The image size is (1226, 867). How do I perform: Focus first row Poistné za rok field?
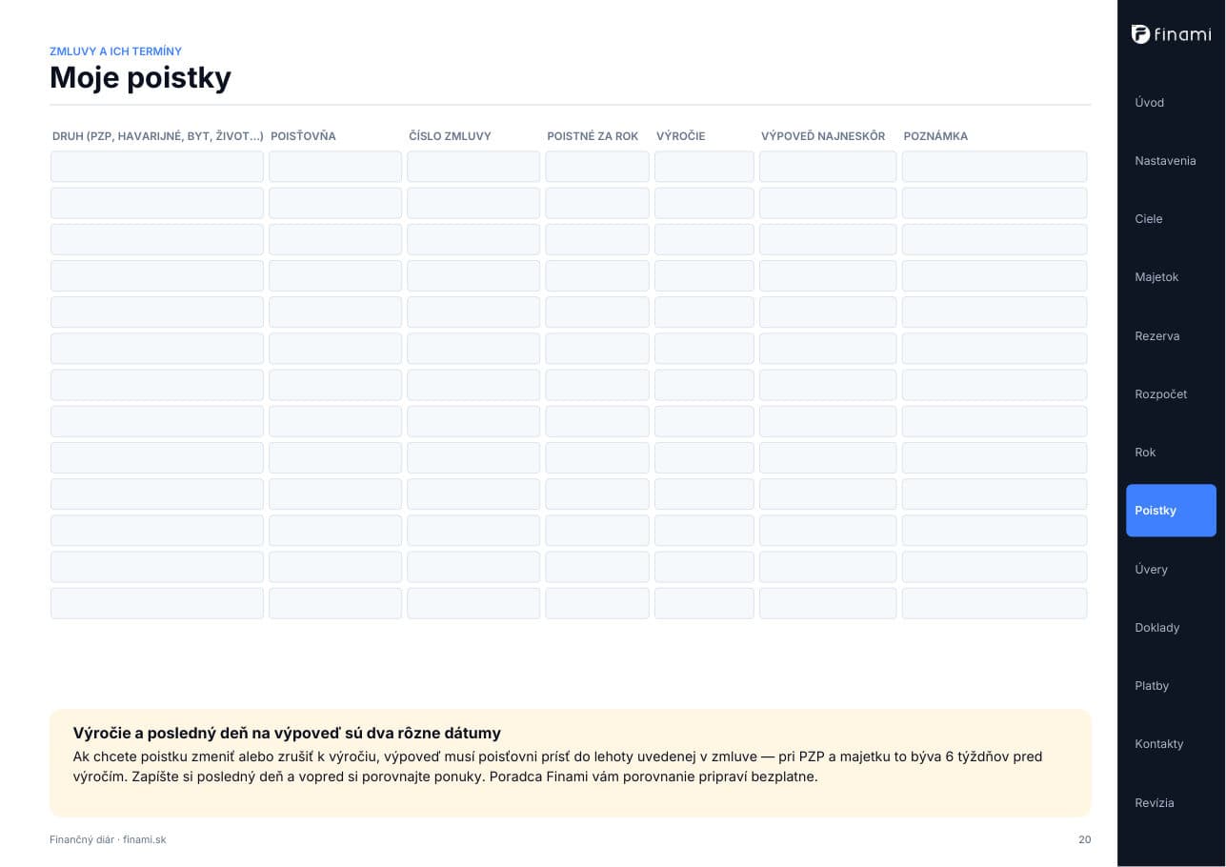click(597, 167)
